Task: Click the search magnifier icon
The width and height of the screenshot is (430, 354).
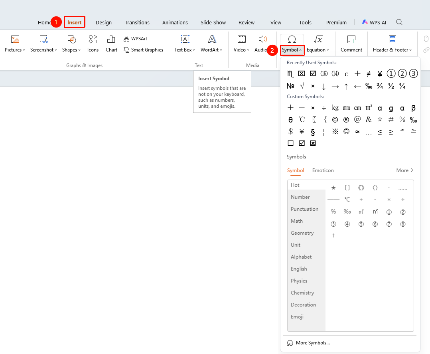Action: (399, 22)
